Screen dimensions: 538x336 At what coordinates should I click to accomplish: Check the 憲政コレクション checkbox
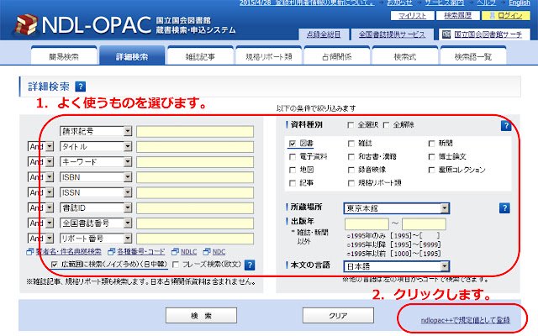point(431,170)
